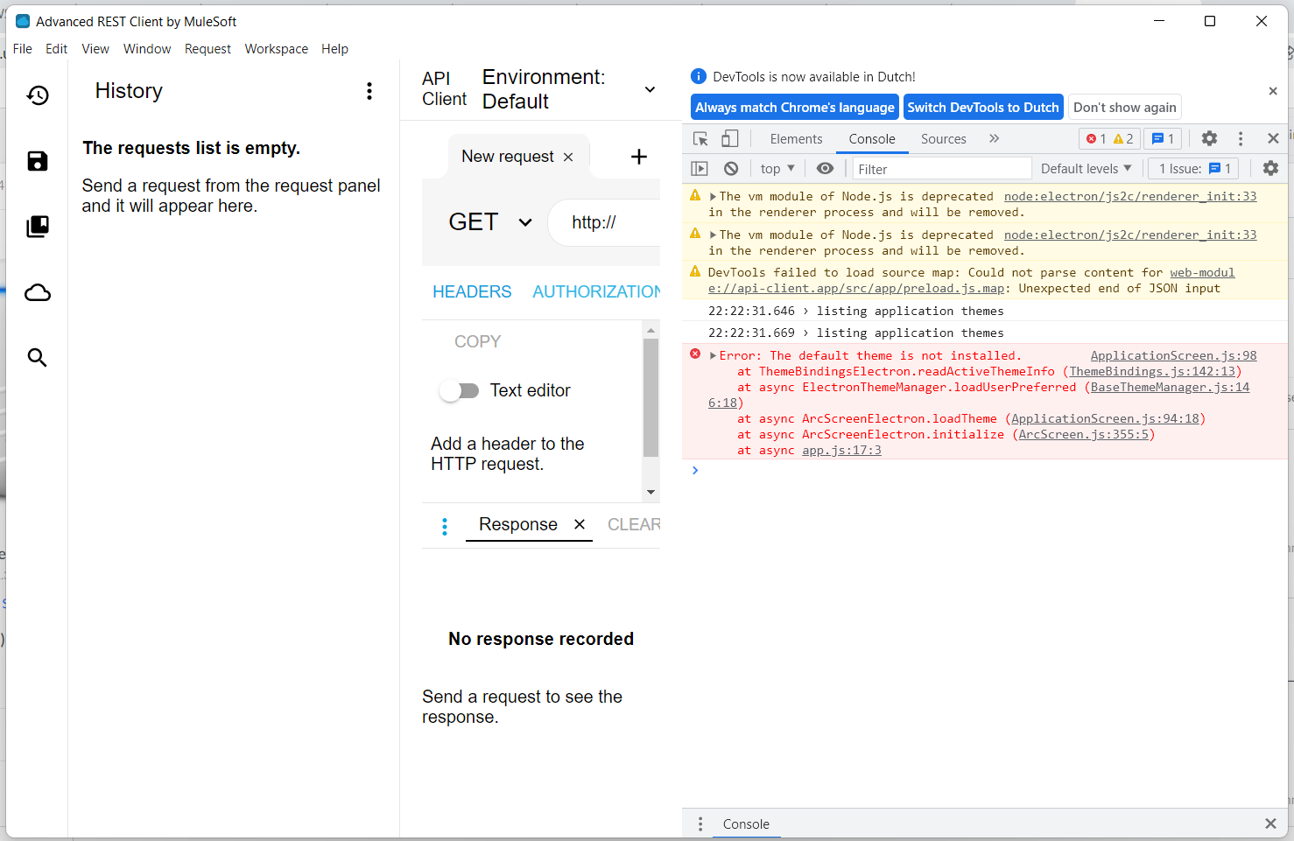
Task: Open Saved requests via the floppy disk icon
Action: [38, 161]
